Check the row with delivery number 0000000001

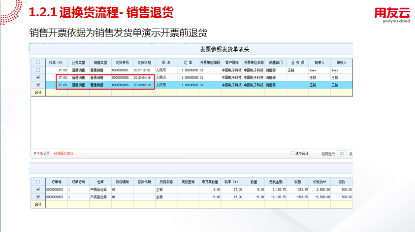click(38, 70)
